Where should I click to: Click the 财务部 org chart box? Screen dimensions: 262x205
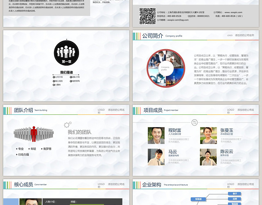pyautogui.click(x=198, y=199)
